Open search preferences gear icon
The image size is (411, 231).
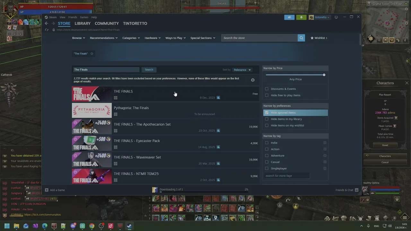(x=253, y=80)
